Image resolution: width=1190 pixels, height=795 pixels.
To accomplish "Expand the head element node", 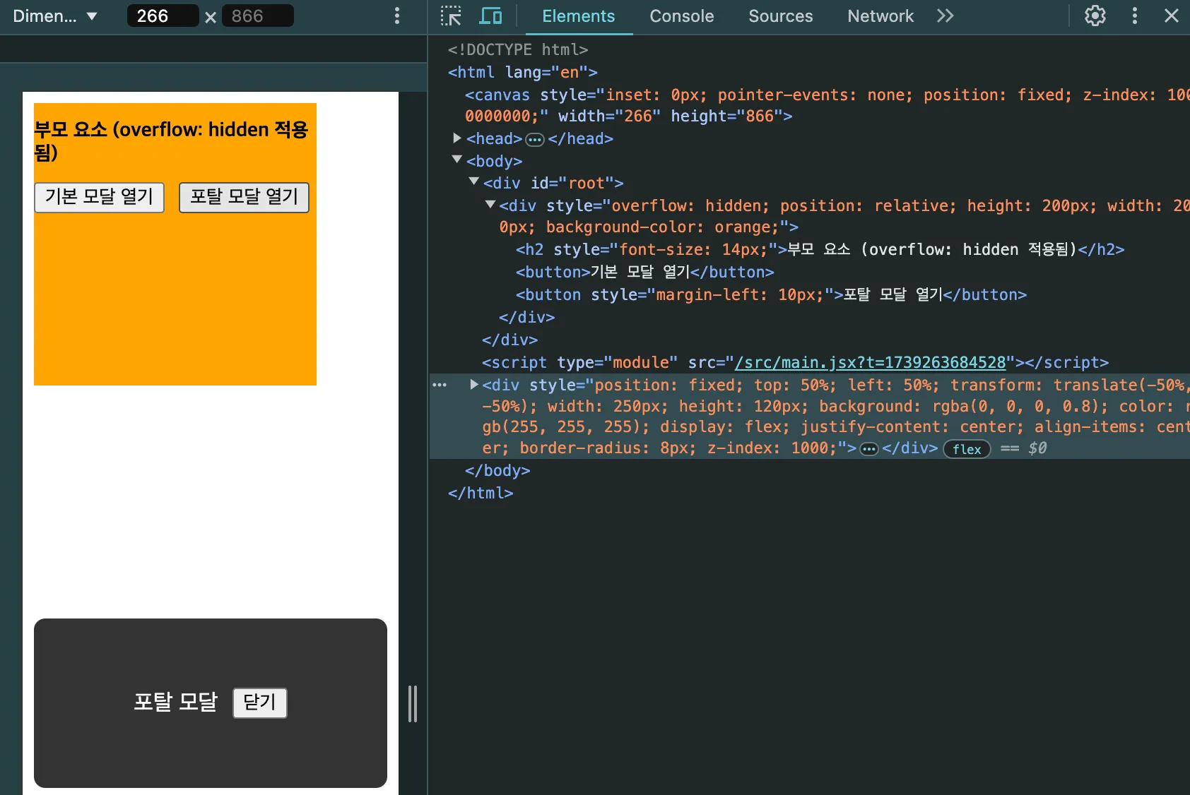I will click(x=457, y=138).
